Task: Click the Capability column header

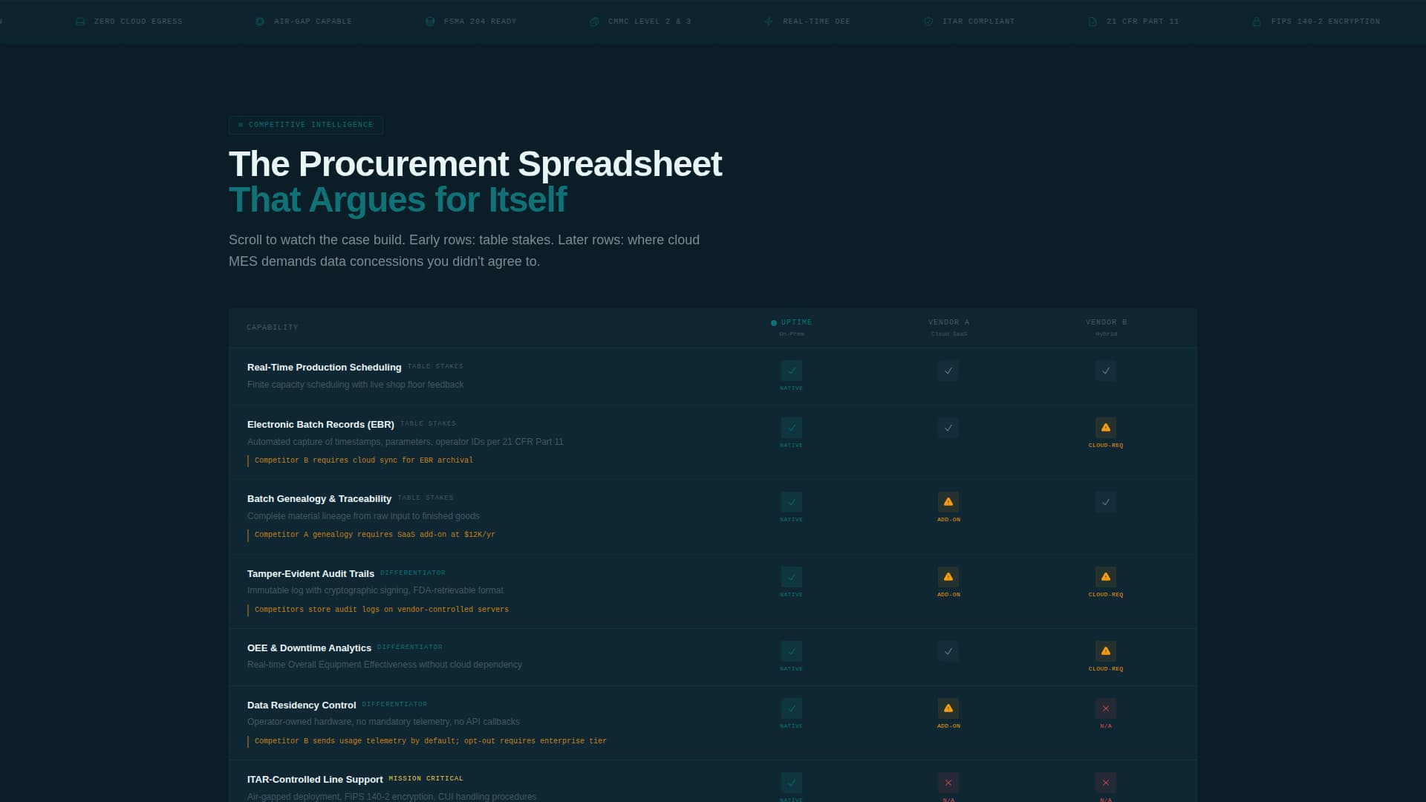Action: pos(273,327)
